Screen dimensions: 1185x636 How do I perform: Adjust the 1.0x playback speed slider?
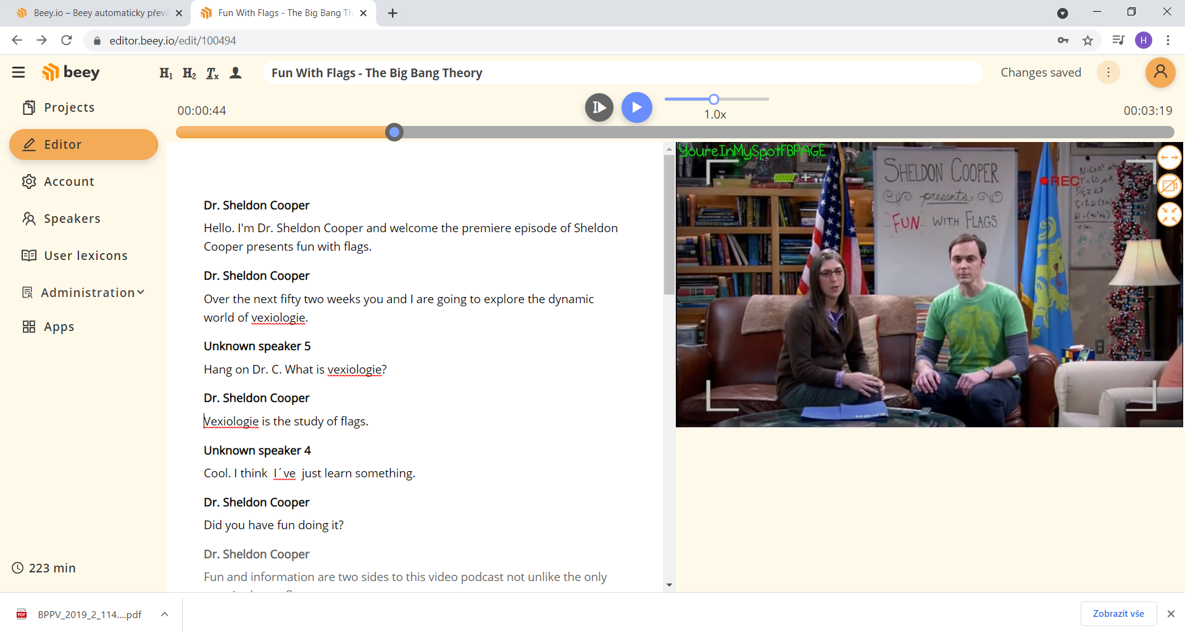[714, 99]
